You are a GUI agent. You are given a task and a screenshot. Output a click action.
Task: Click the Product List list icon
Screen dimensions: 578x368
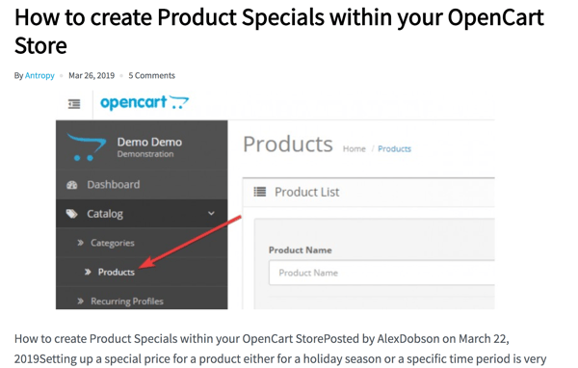pos(260,192)
